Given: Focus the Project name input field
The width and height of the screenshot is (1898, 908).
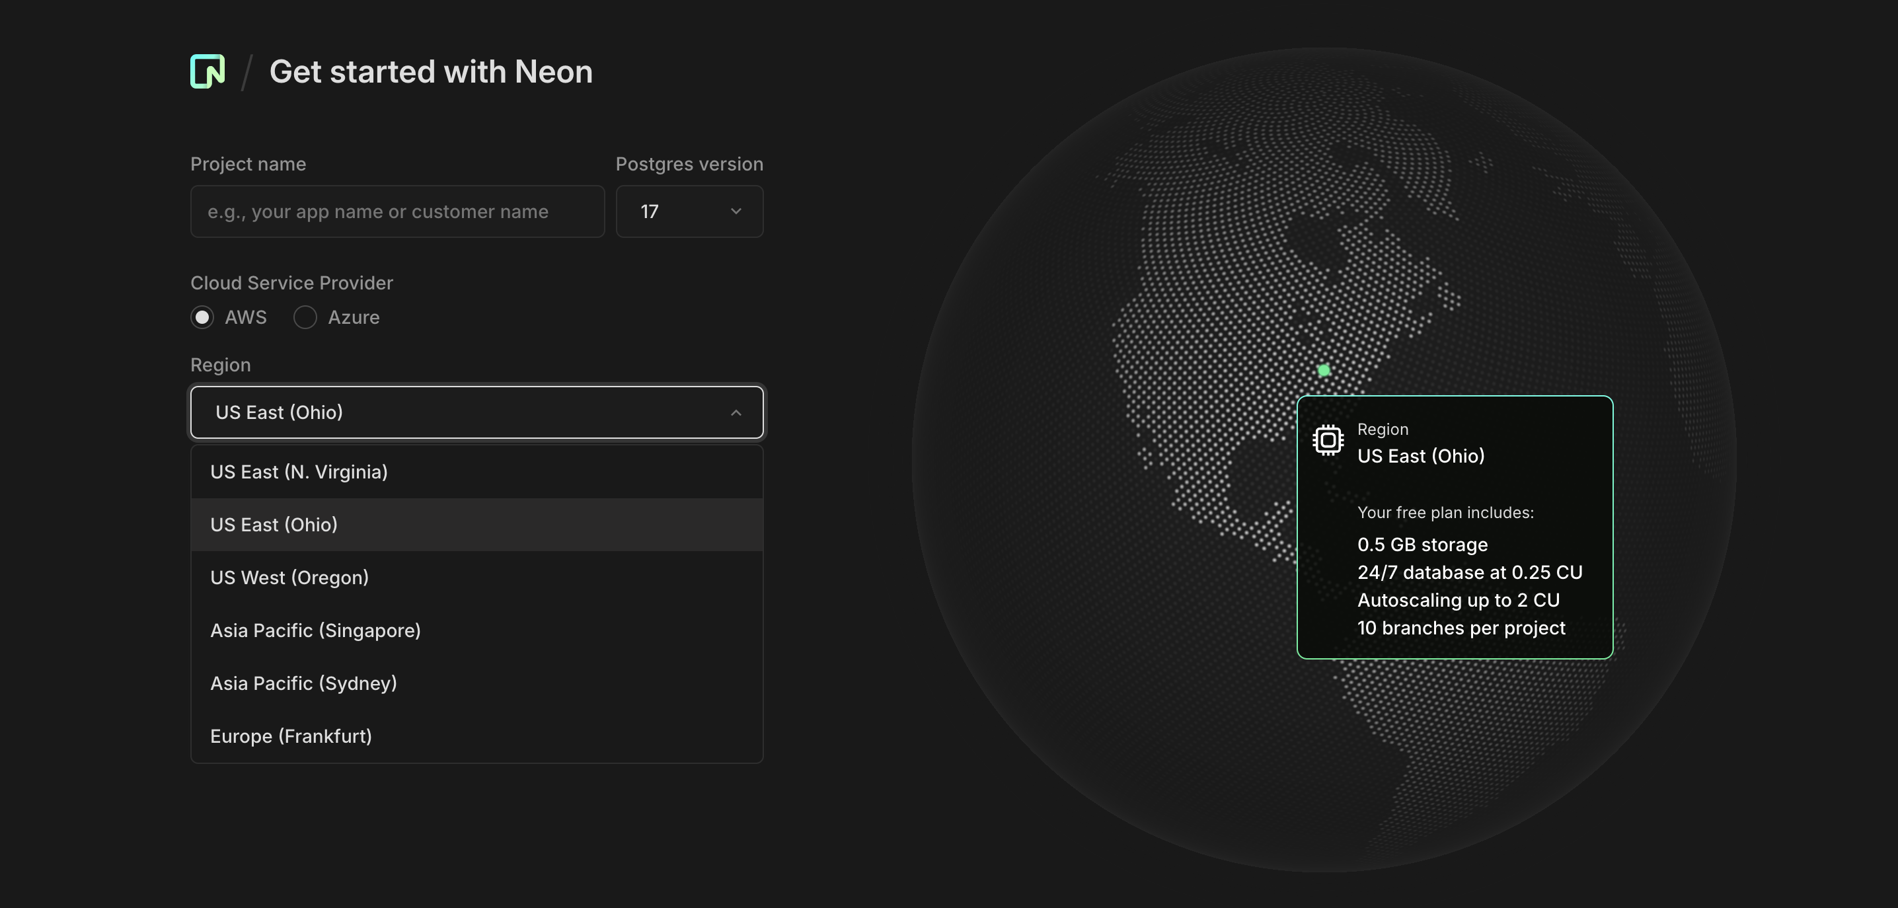Looking at the screenshot, I should 397,211.
